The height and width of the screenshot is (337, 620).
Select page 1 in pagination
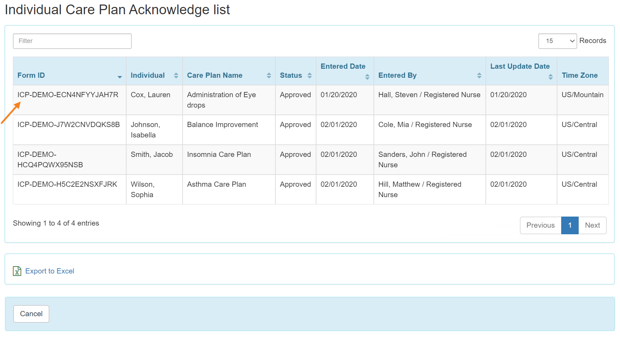pos(570,225)
